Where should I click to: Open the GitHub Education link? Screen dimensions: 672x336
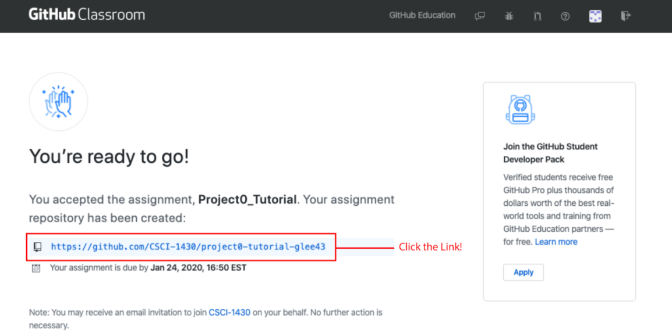[422, 16]
